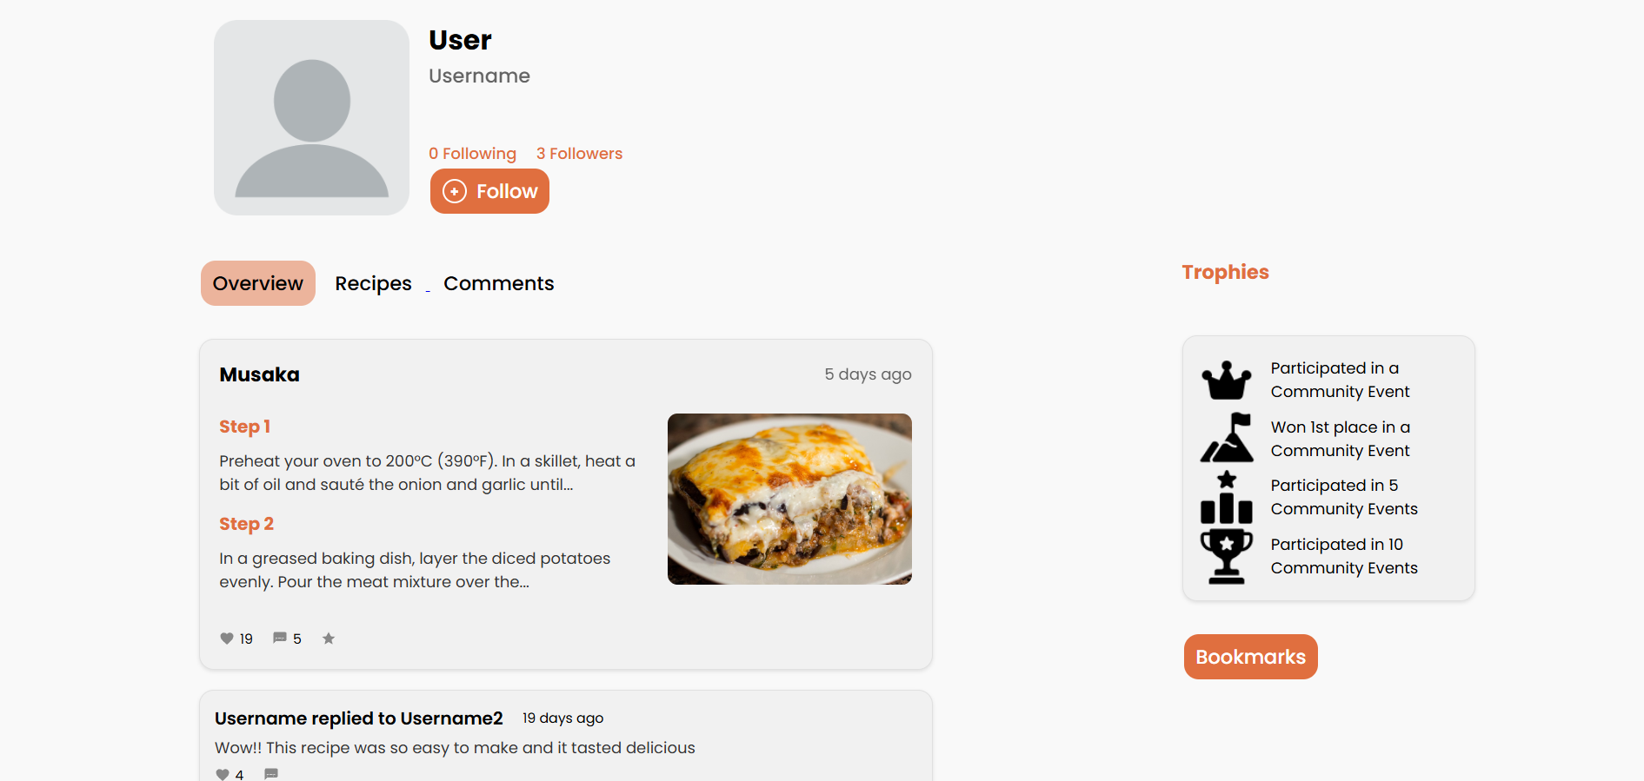Image resolution: width=1644 pixels, height=781 pixels.
Task: Open Username replied to Username2 comment
Action: [358, 718]
